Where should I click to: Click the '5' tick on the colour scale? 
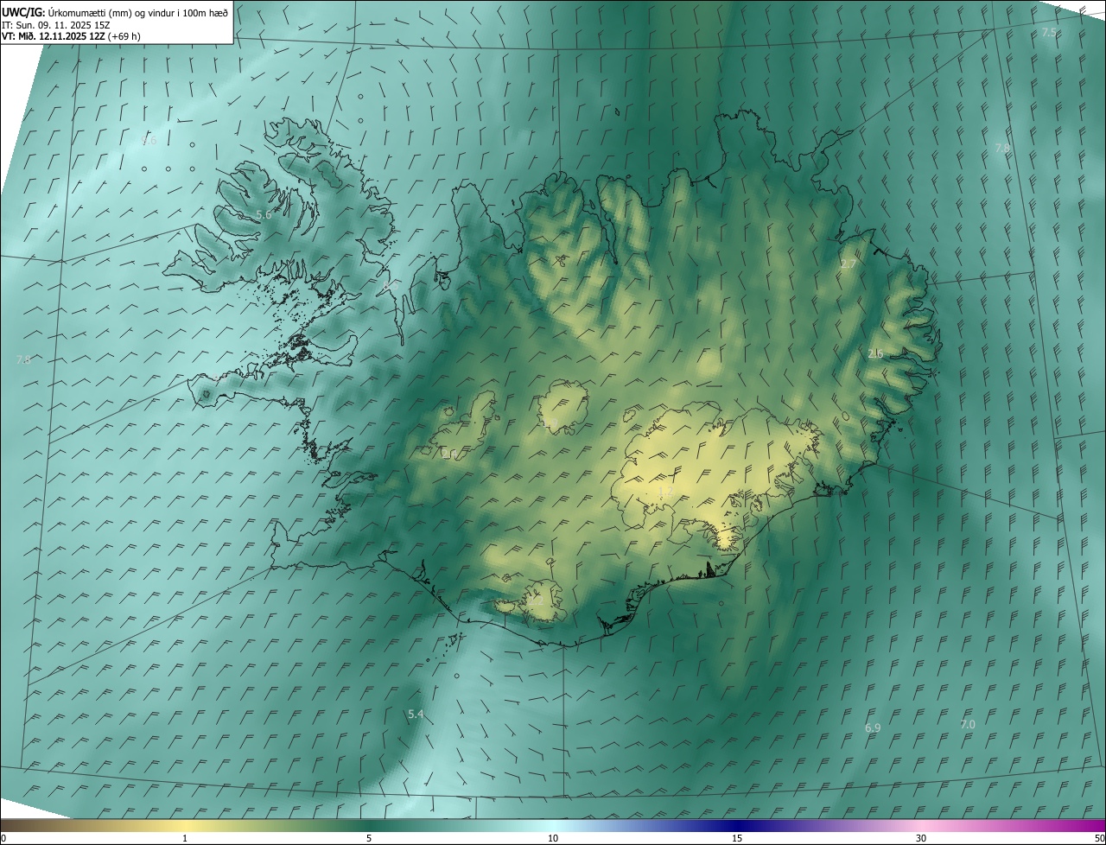pos(369,839)
